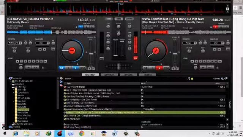Trigger hot cue 1 on left deck

(x=80, y=27)
